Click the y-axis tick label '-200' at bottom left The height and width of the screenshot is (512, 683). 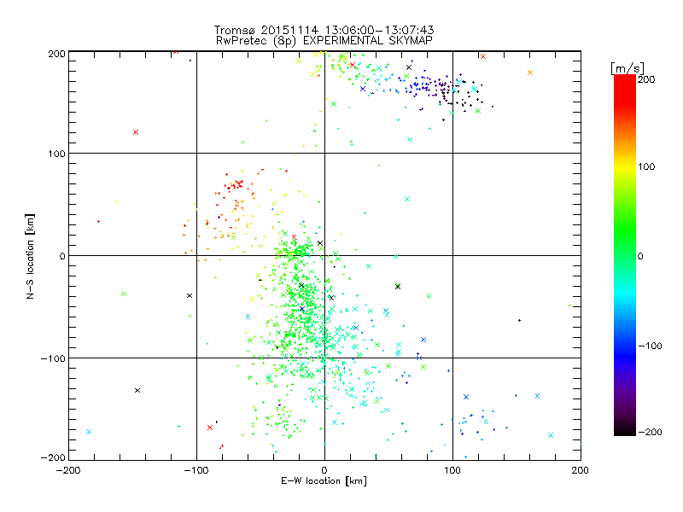(x=53, y=457)
